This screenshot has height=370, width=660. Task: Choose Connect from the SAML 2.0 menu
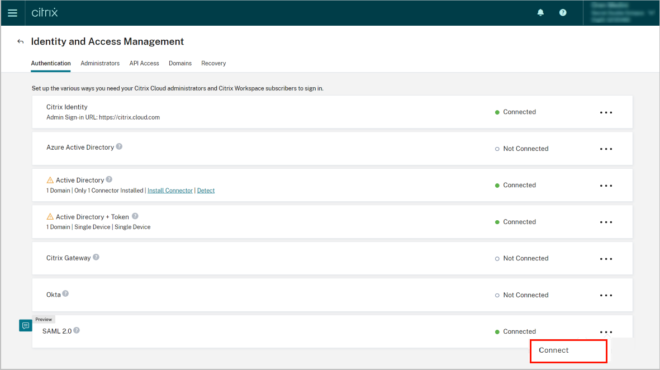click(568, 351)
